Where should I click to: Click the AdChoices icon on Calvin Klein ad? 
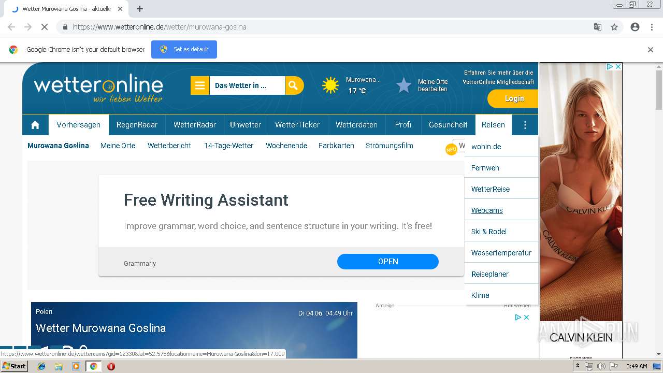pos(610,67)
